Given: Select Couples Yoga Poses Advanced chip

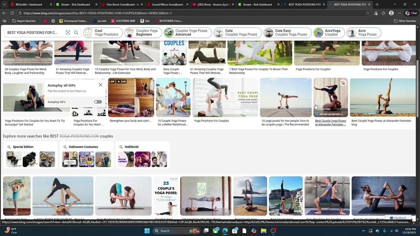Looking at the screenshot, I should click(188, 33).
